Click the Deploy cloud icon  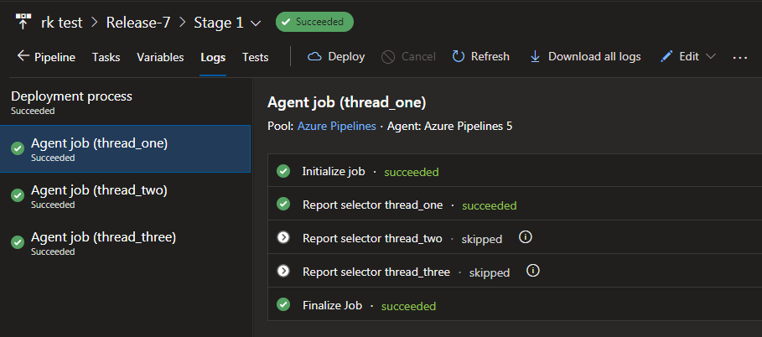[315, 57]
